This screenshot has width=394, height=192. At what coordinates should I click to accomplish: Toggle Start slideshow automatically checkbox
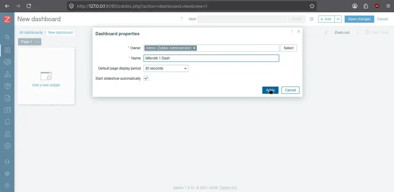click(146, 78)
